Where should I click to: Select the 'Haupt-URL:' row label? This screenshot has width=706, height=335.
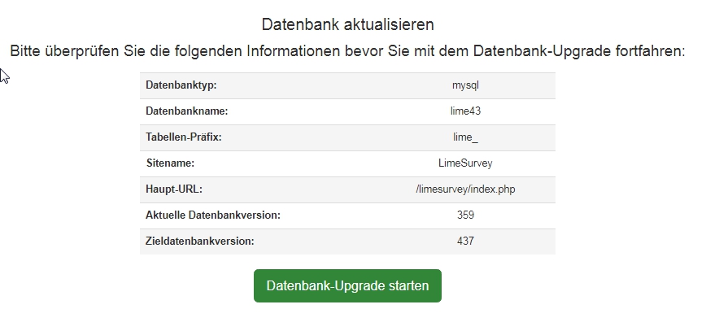click(174, 189)
